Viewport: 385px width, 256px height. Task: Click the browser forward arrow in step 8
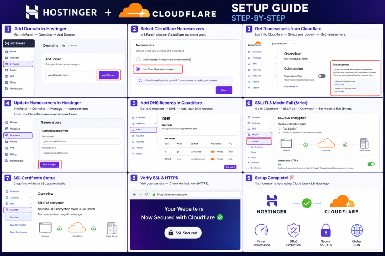pos(141,194)
